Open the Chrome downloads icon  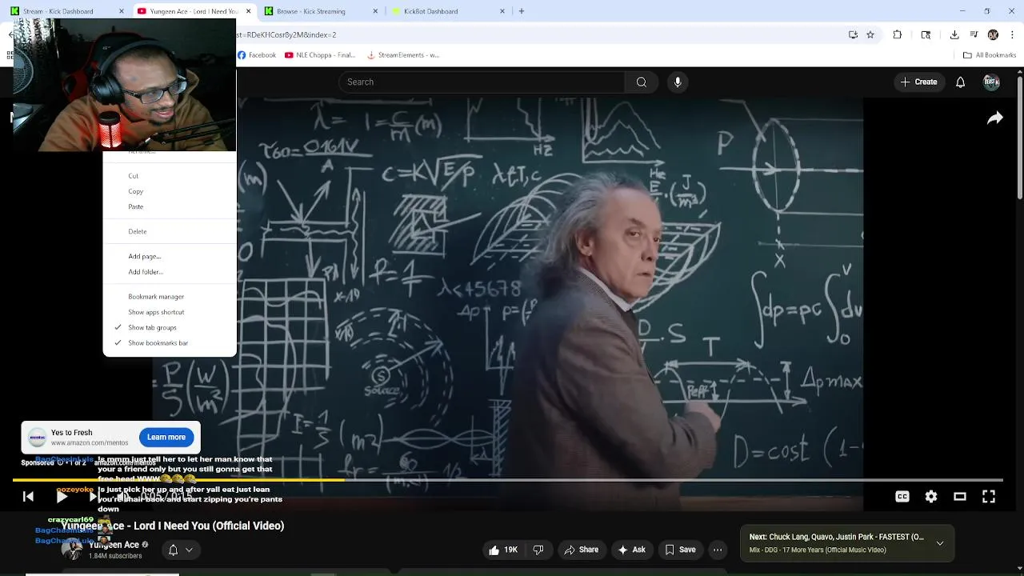[954, 34]
